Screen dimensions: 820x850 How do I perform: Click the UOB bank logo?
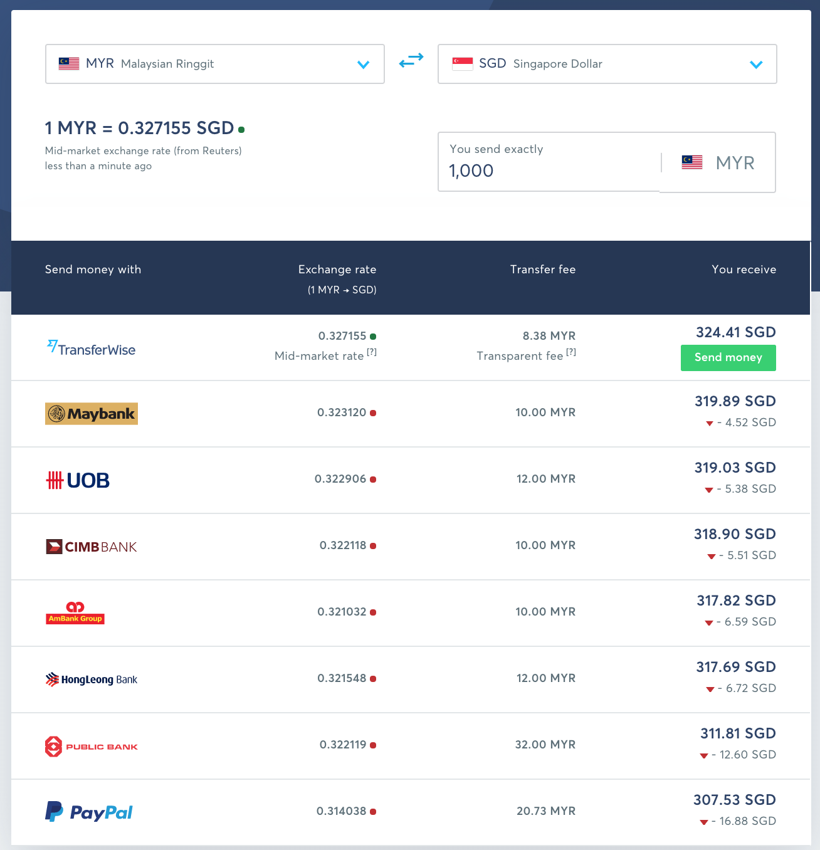click(78, 481)
